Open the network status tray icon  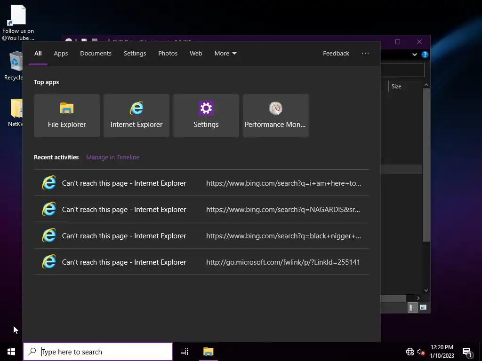coord(410,352)
